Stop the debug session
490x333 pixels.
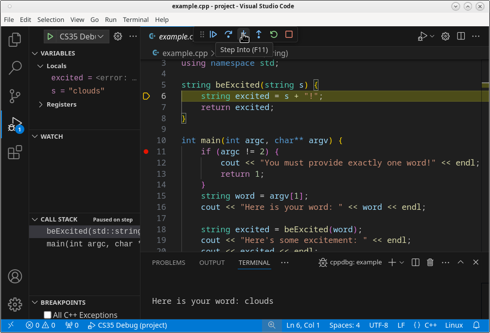[289, 34]
